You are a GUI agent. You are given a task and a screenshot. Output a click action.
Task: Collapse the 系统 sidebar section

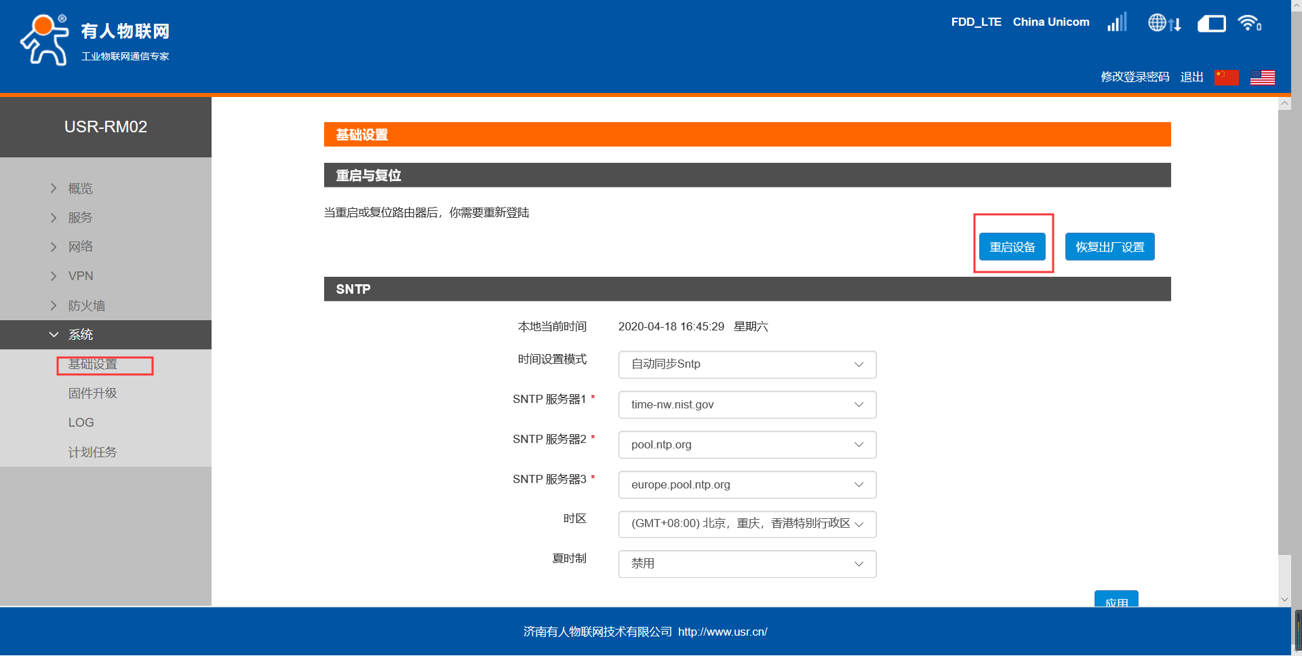tap(81, 334)
